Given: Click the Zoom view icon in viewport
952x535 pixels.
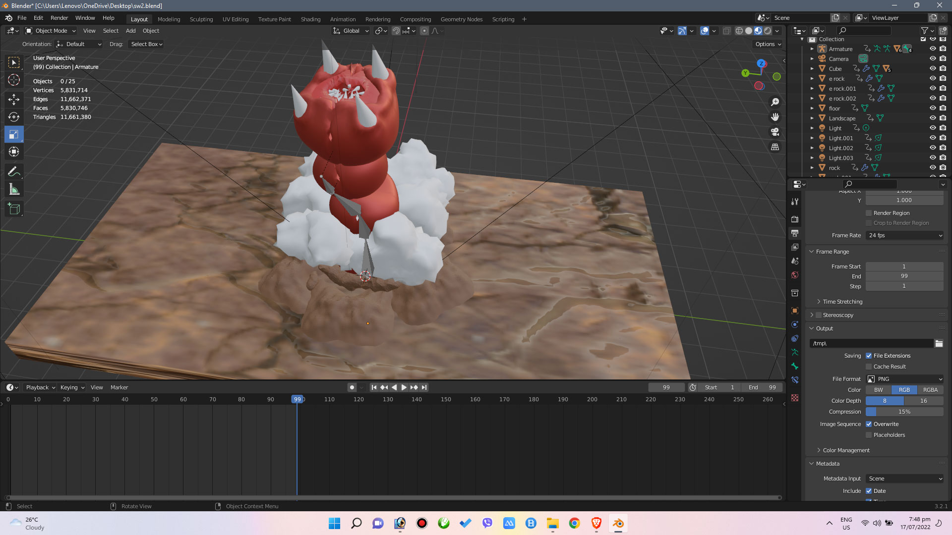Looking at the screenshot, I should click(775, 102).
